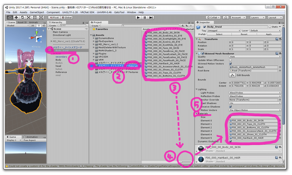Screen dimensions: 292x175
Task: Select Main Camera in Hierarchy
Action: 60,32
